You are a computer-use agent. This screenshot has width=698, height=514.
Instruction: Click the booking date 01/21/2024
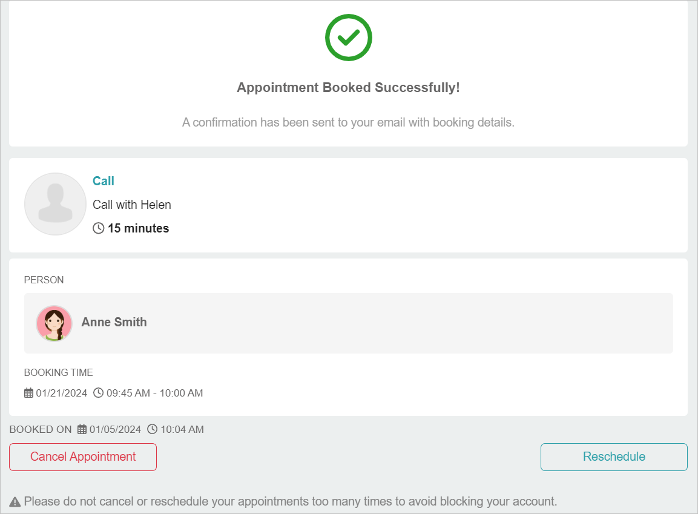[61, 393]
